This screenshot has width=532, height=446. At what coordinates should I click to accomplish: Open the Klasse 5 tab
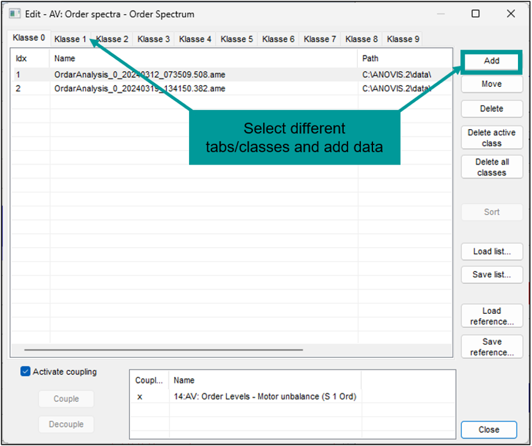tap(237, 39)
